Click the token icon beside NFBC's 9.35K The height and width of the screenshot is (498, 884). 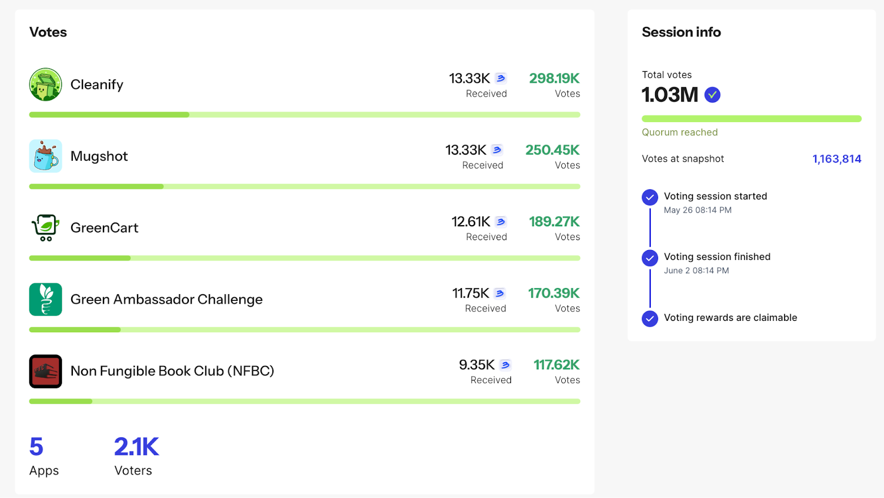pyautogui.click(x=505, y=365)
